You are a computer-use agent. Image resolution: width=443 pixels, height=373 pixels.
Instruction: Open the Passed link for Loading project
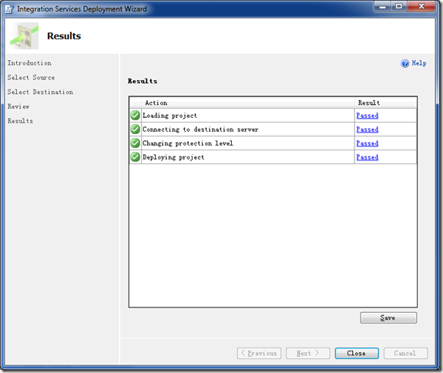click(x=367, y=116)
